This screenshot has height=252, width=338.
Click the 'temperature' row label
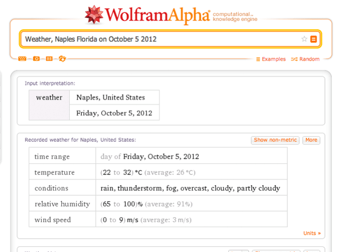[55, 172]
